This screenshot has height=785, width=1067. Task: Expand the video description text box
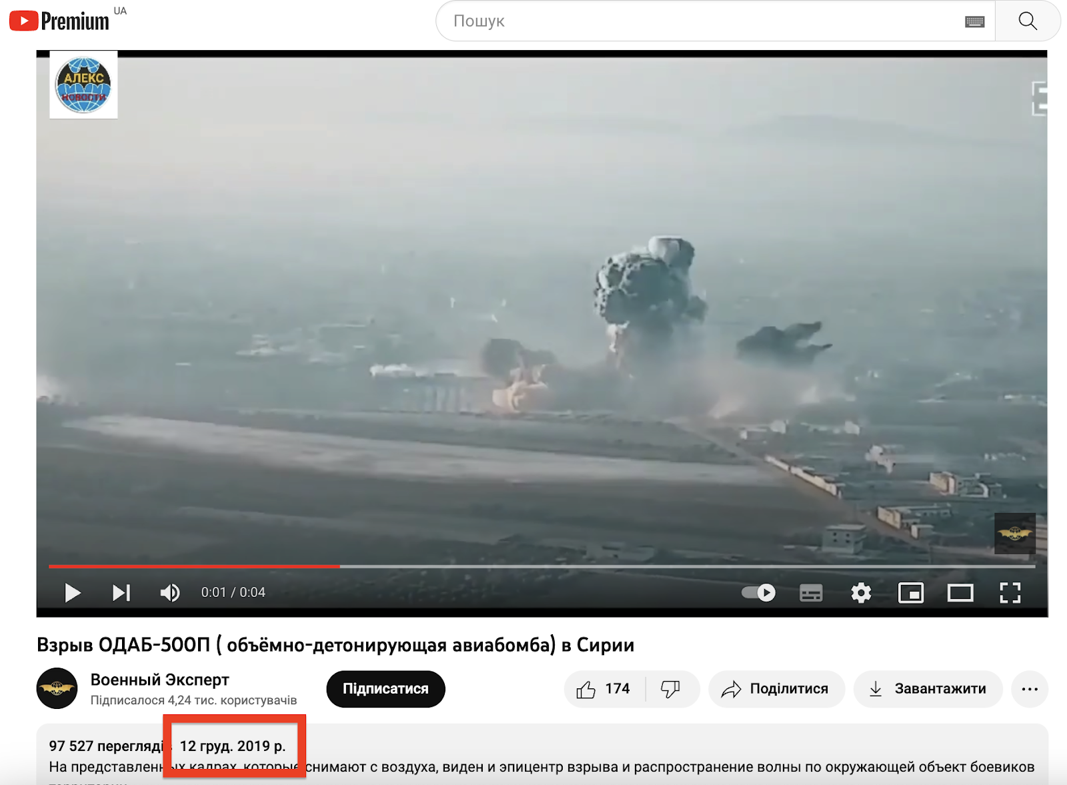point(542,755)
